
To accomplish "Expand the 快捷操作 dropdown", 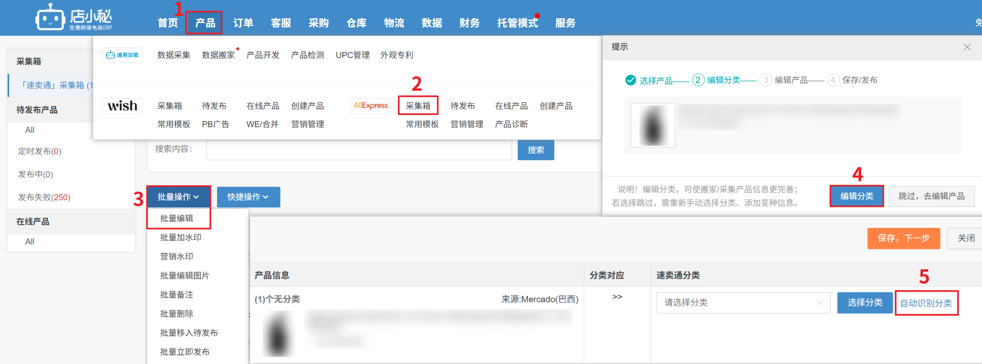I will coord(248,197).
